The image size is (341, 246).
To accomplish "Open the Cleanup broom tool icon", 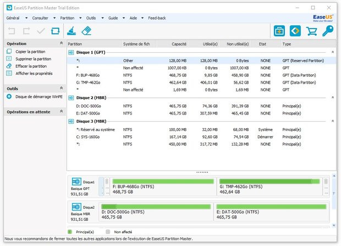I will click(x=71, y=31).
